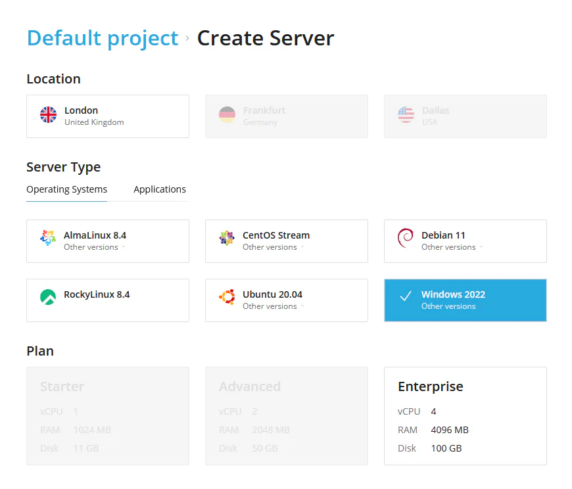
Task: Click the USA flag icon for Dallas
Action: (406, 116)
